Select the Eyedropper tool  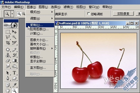point(14,85)
